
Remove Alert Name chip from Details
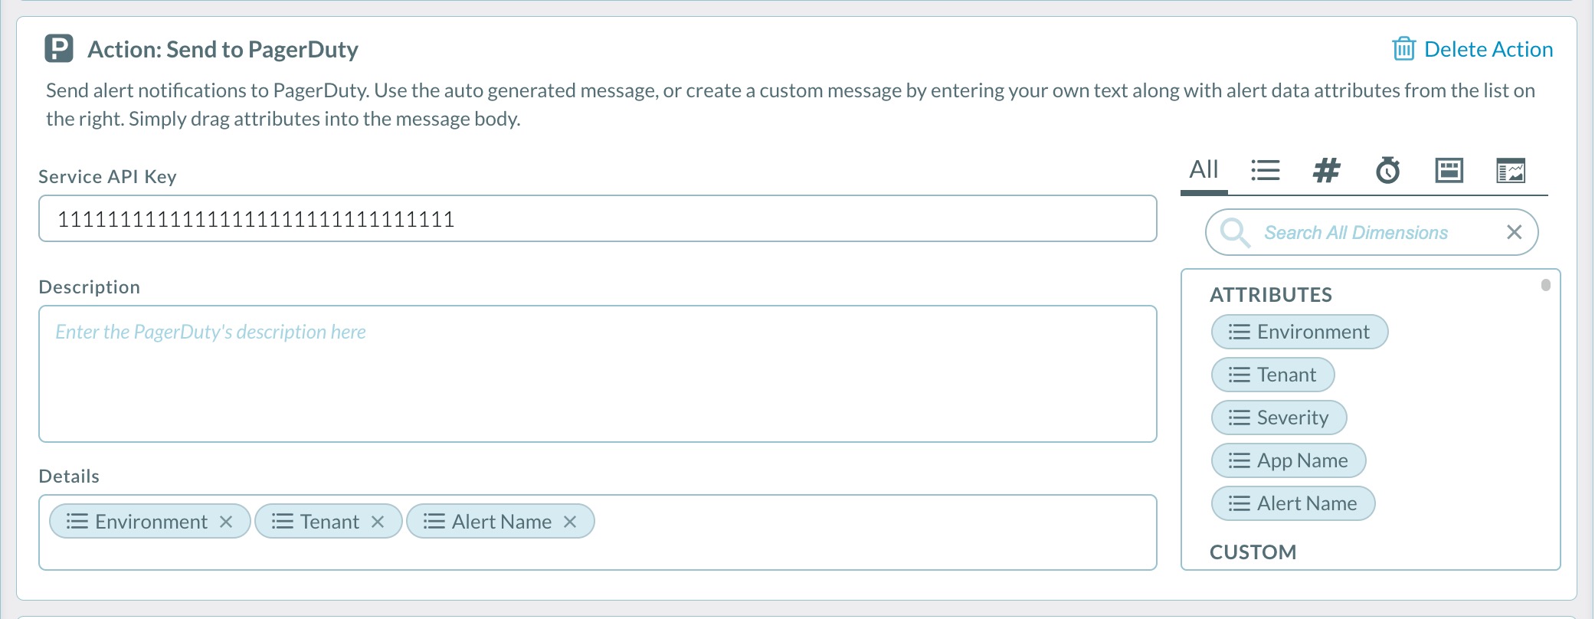click(x=570, y=522)
